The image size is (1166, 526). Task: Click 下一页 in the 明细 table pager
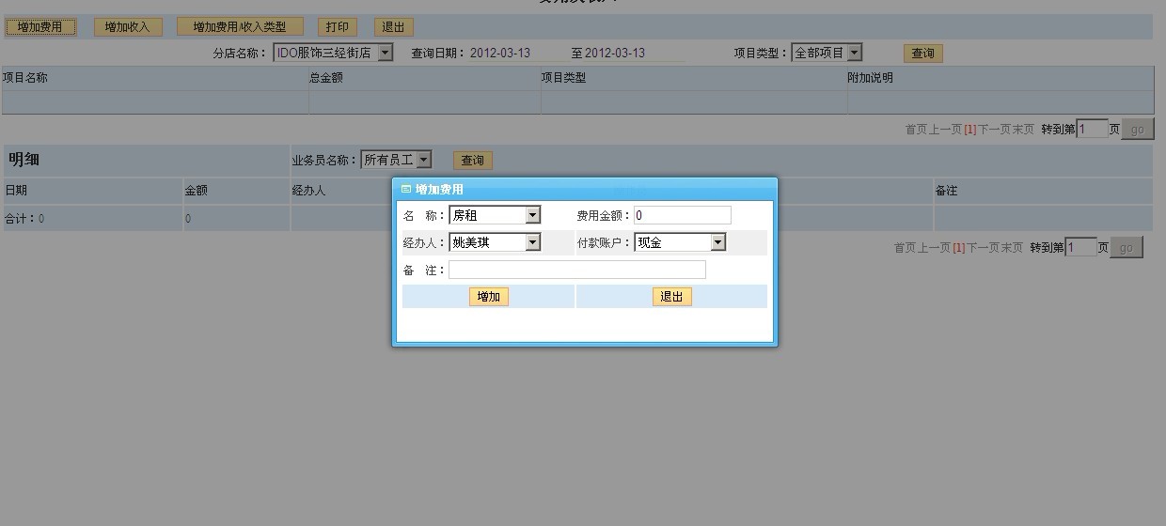(x=984, y=248)
